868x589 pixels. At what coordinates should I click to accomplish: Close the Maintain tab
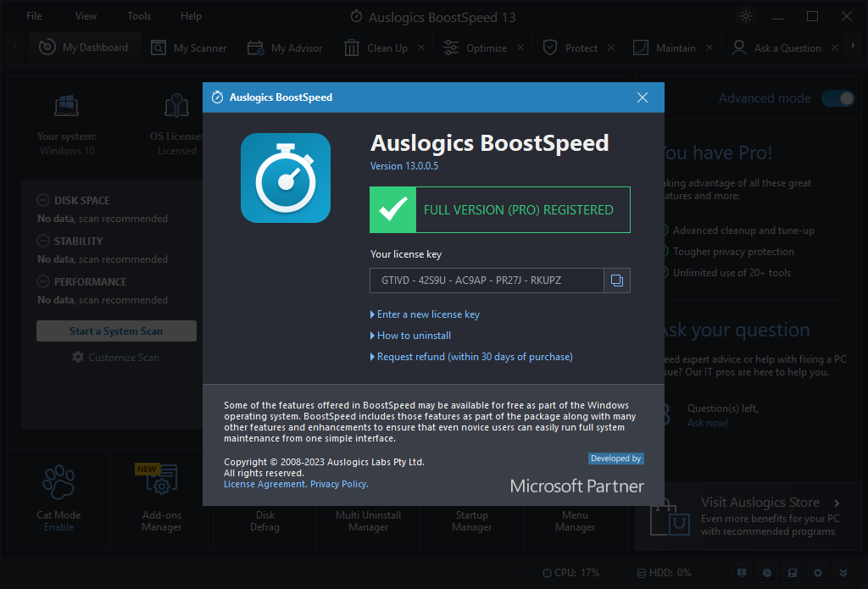coord(709,48)
